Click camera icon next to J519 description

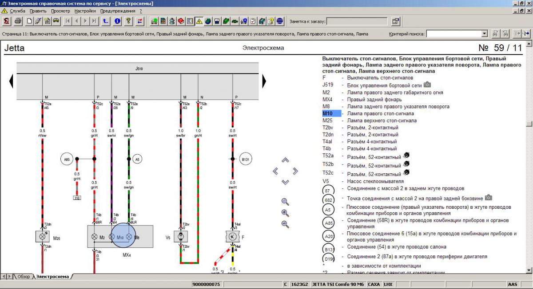coord(427,85)
